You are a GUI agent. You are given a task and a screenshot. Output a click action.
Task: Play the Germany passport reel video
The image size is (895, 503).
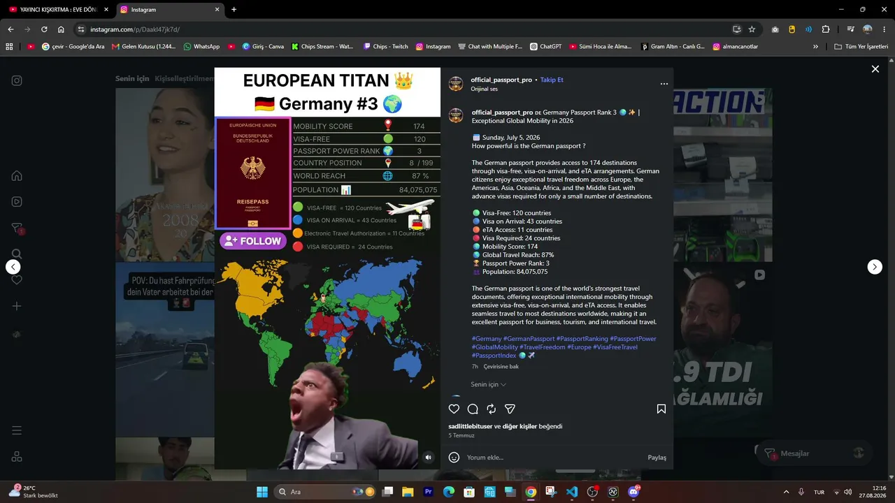click(x=327, y=268)
